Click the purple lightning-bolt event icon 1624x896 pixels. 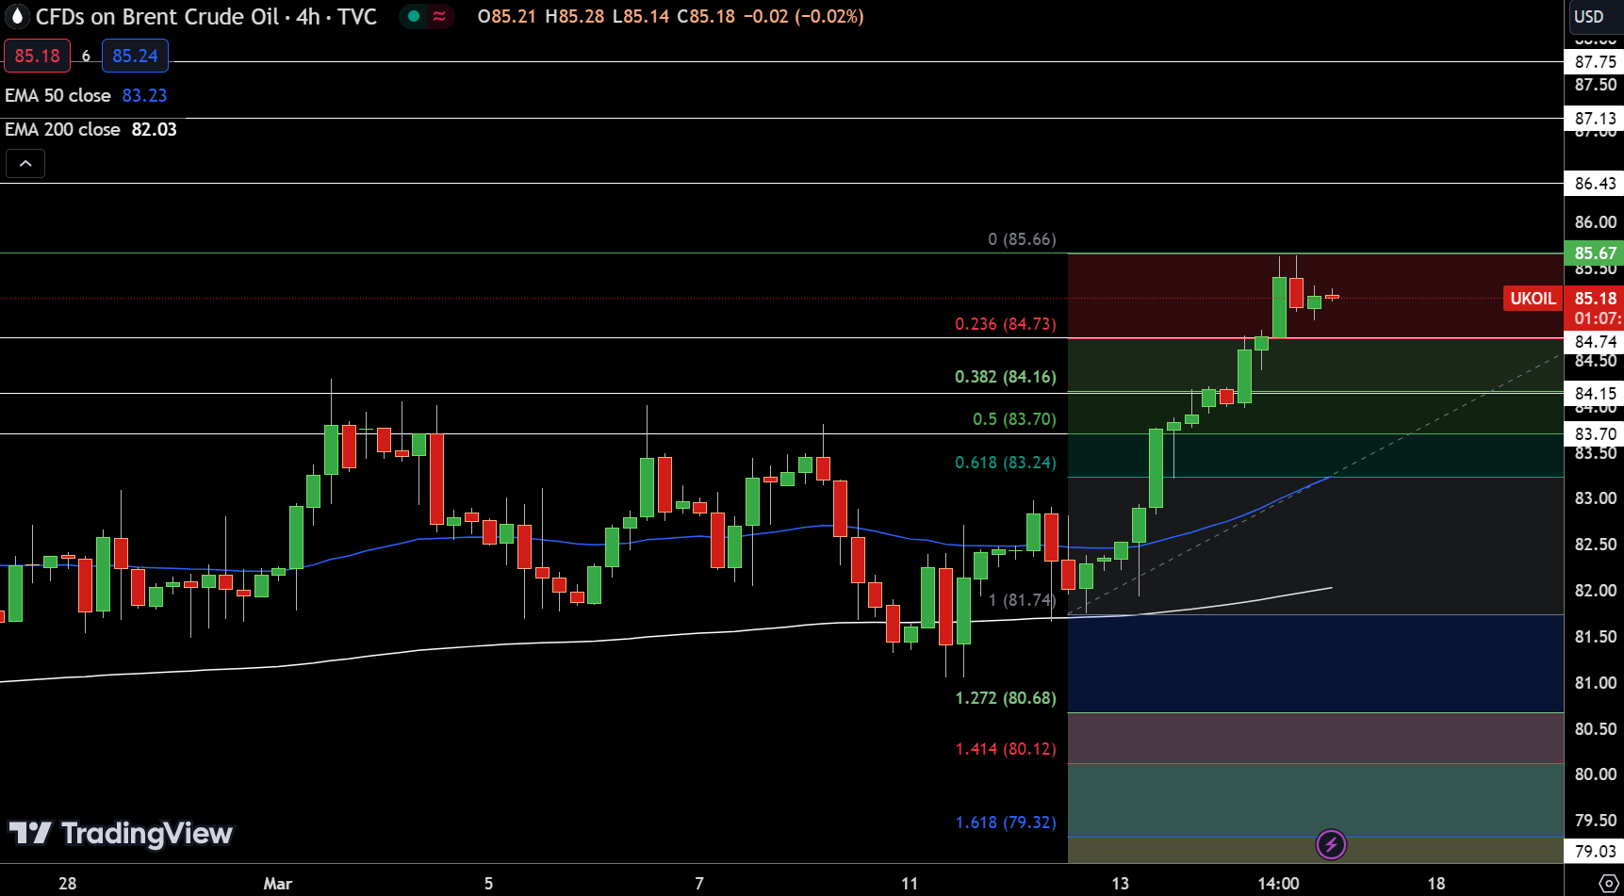pyautogui.click(x=1331, y=844)
